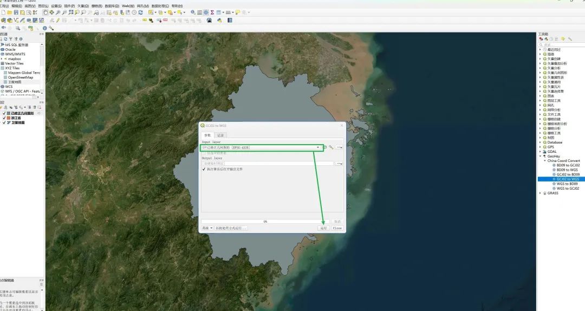Collapse the China Coord Convert group

tap(544, 160)
